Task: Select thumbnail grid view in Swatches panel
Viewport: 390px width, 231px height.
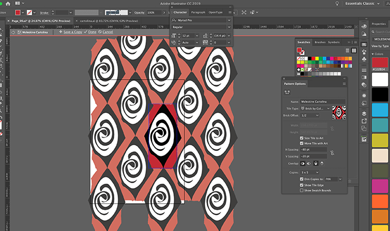Action: (354, 51)
